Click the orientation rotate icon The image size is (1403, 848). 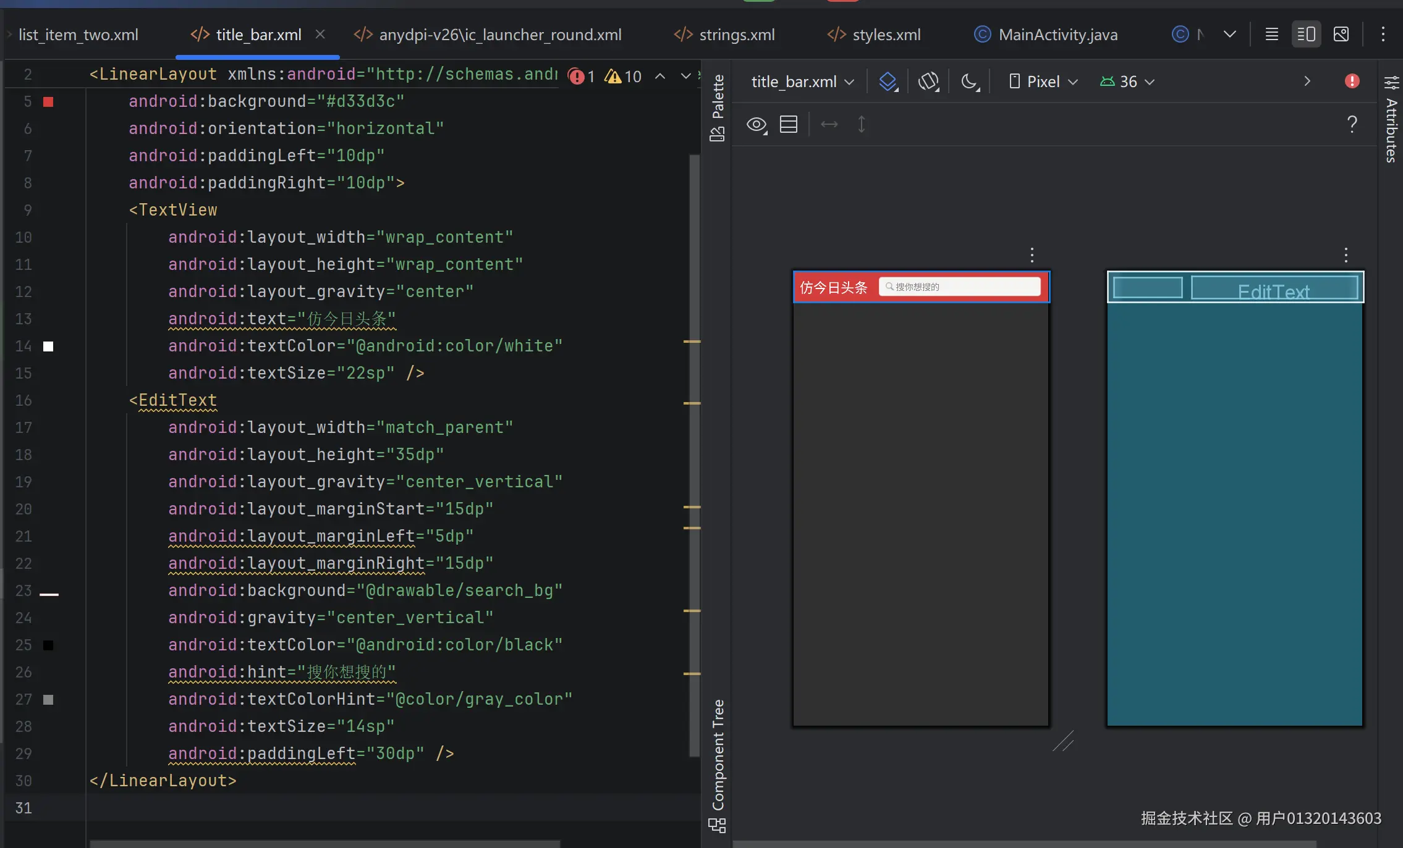point(928,82)
